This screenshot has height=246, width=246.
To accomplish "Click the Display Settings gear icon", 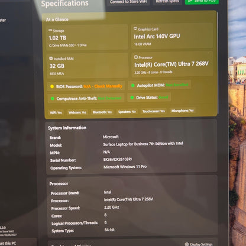I will tap(186, 244).
